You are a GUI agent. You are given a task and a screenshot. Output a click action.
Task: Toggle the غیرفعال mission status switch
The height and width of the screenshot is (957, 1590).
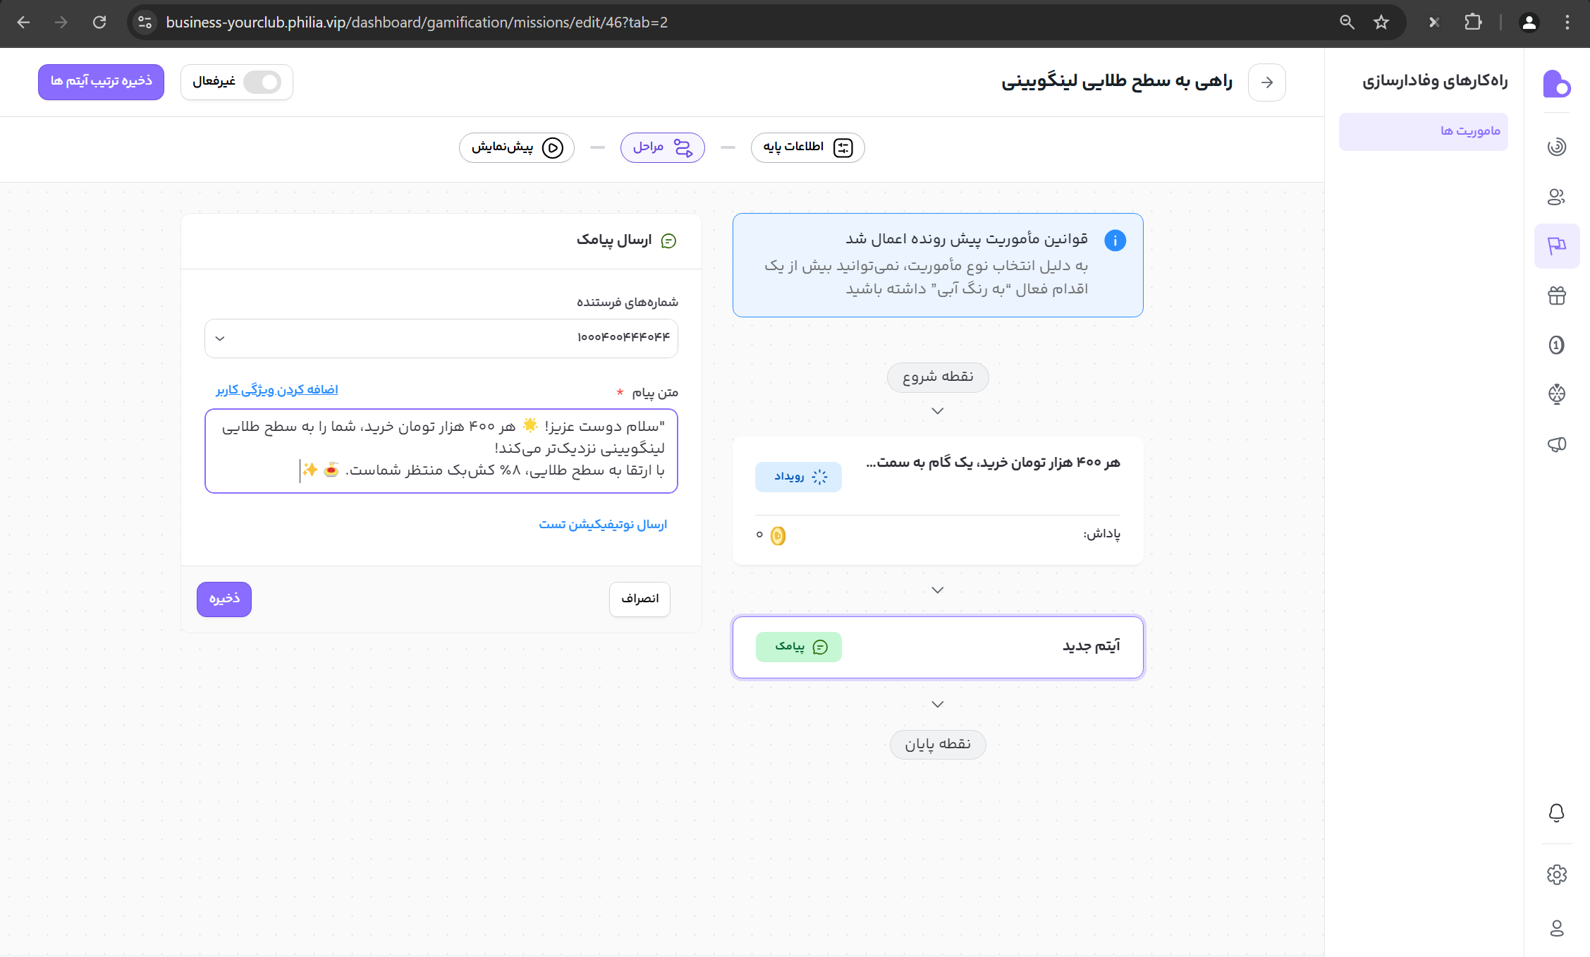point(262,83)
